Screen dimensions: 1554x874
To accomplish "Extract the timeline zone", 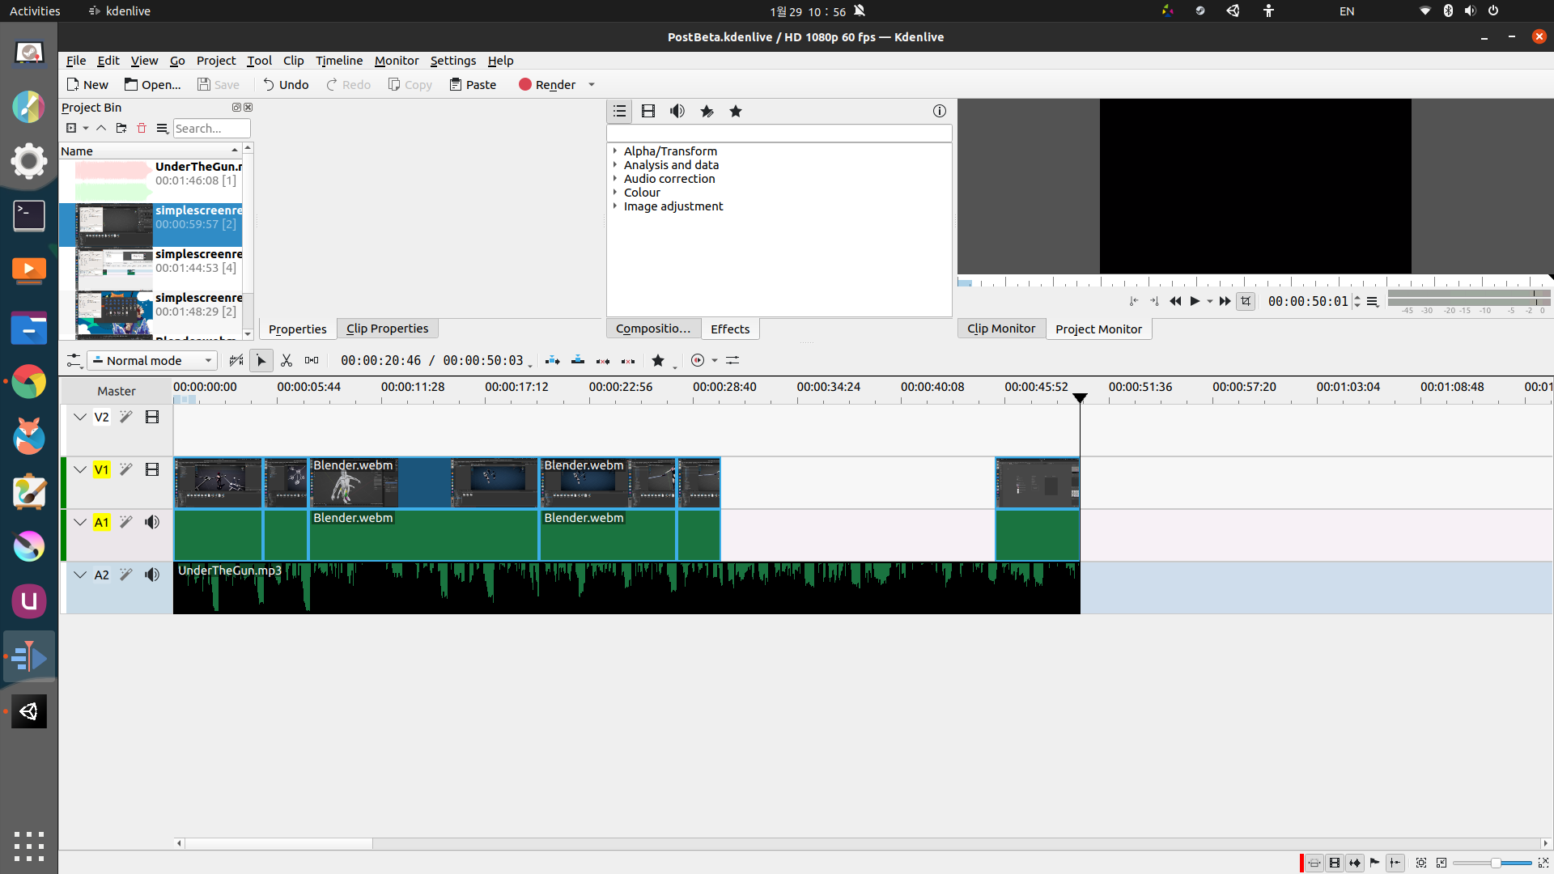I will (603, 360).
